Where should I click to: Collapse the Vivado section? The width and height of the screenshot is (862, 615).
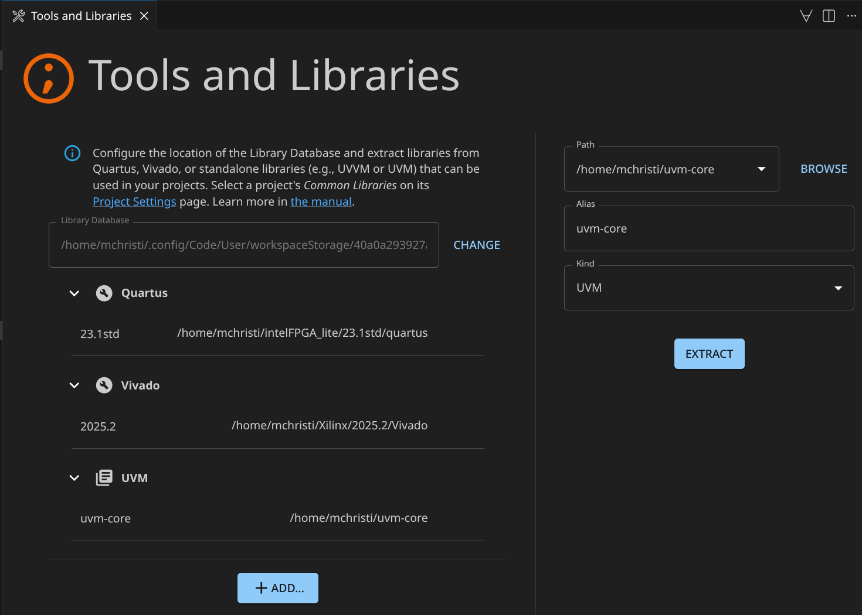[x=74, y=385]
